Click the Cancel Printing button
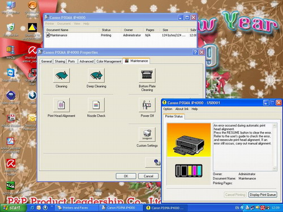The width and height of the screenshot is (283, 212). (235, 194)
